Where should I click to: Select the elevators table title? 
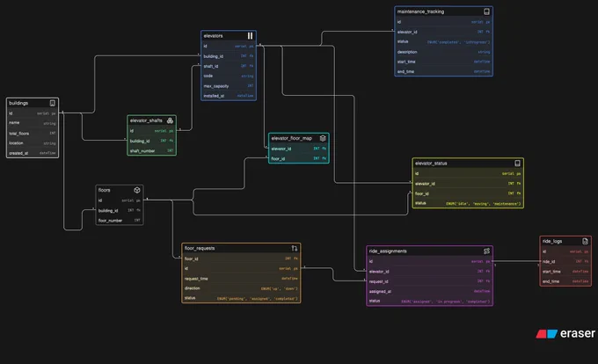click(213, 36)
